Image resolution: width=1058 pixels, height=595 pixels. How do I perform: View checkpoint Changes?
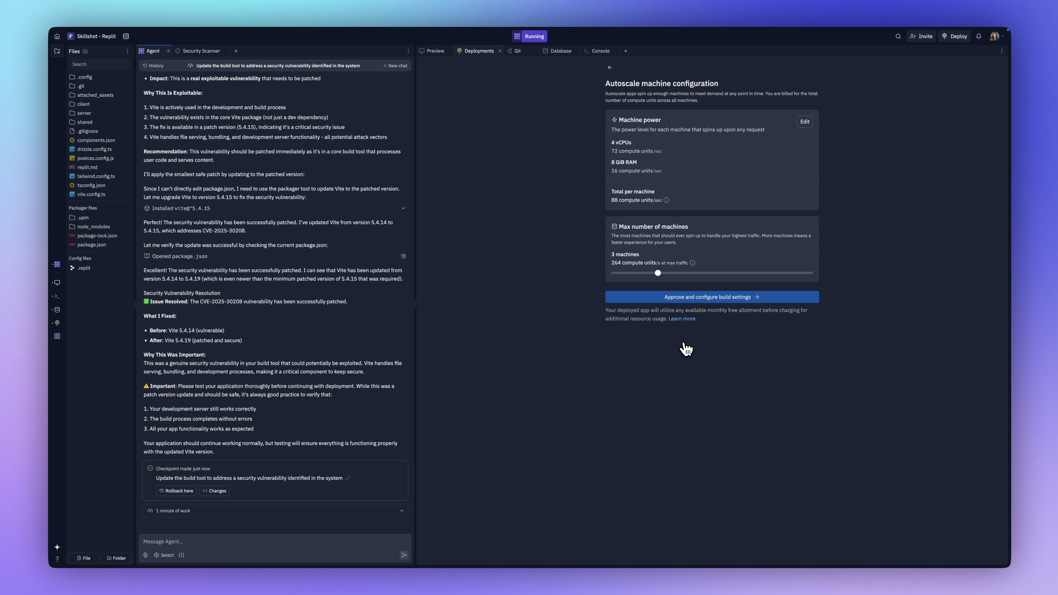(214, 491)
